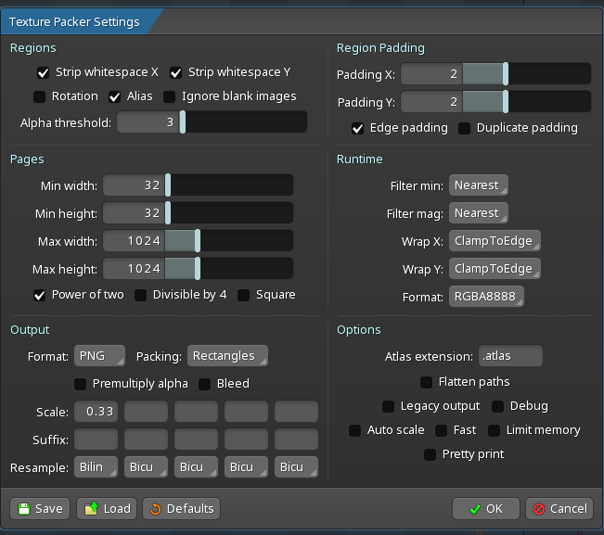Click the Load button with folder icon
Screen dimensions: 604x535
(x=107, y=508)
